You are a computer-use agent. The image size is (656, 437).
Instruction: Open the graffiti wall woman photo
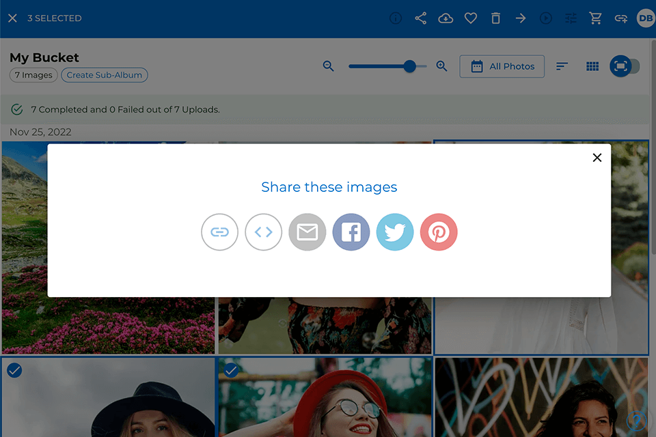click(541, 397)
